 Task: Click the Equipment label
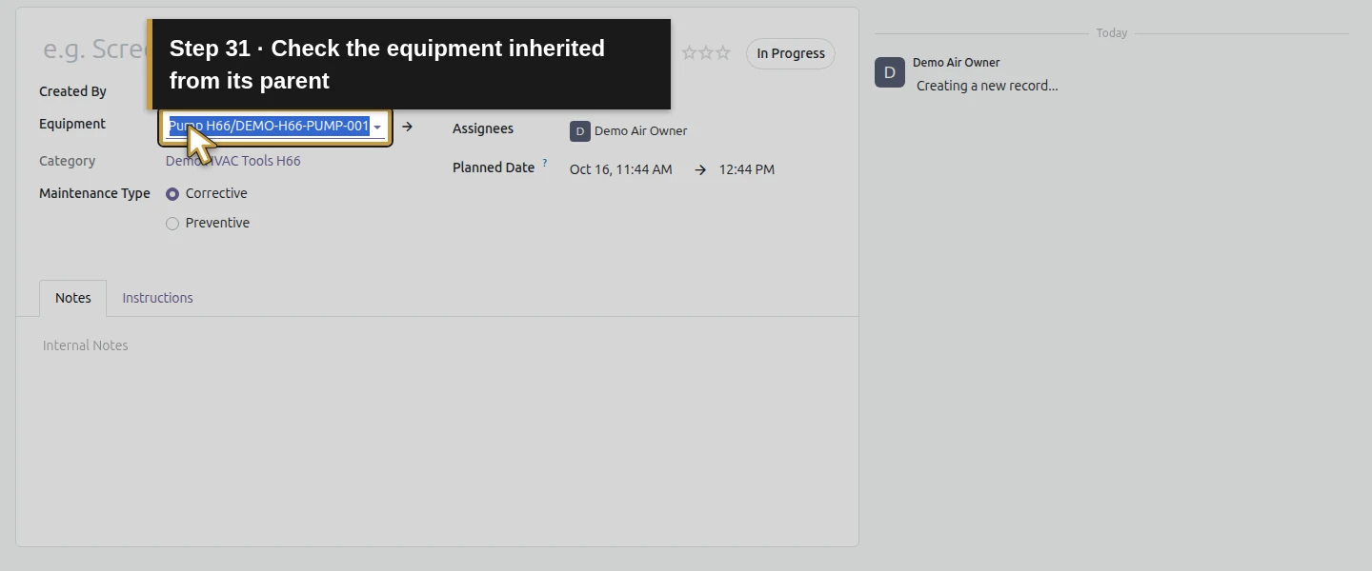tap(72, 124)
